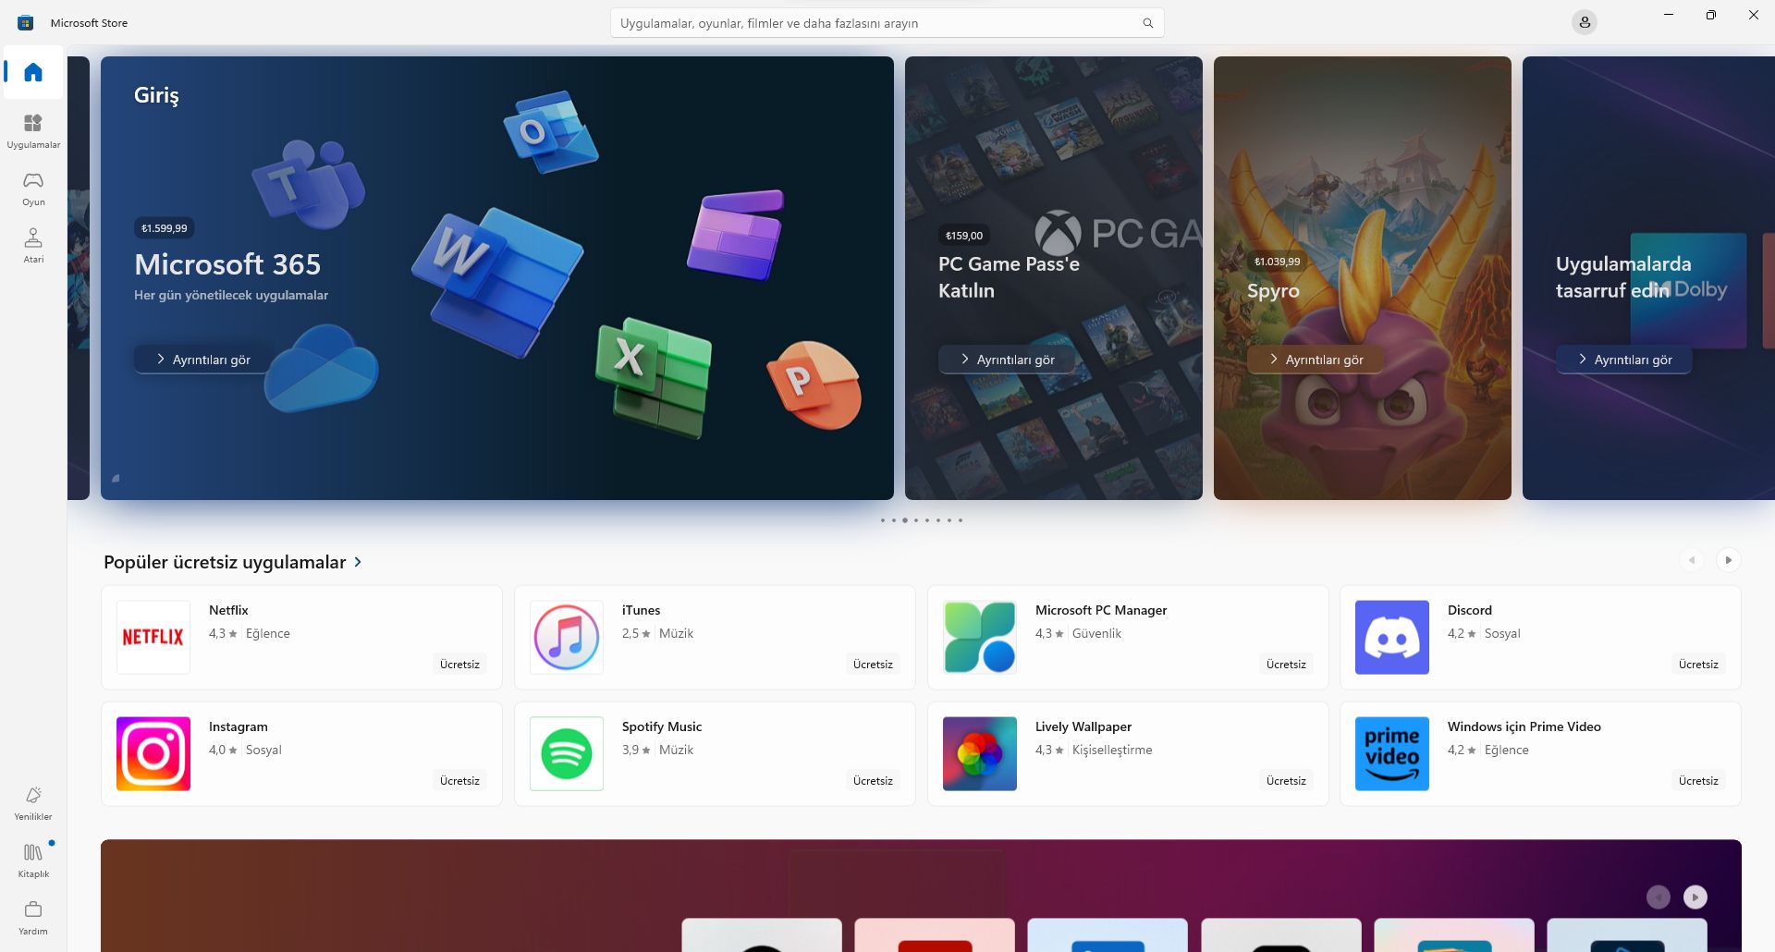Open the Kitaplık library
Image resolution: width=1775 pixels, height=952 pixels.
click(33, 860)
